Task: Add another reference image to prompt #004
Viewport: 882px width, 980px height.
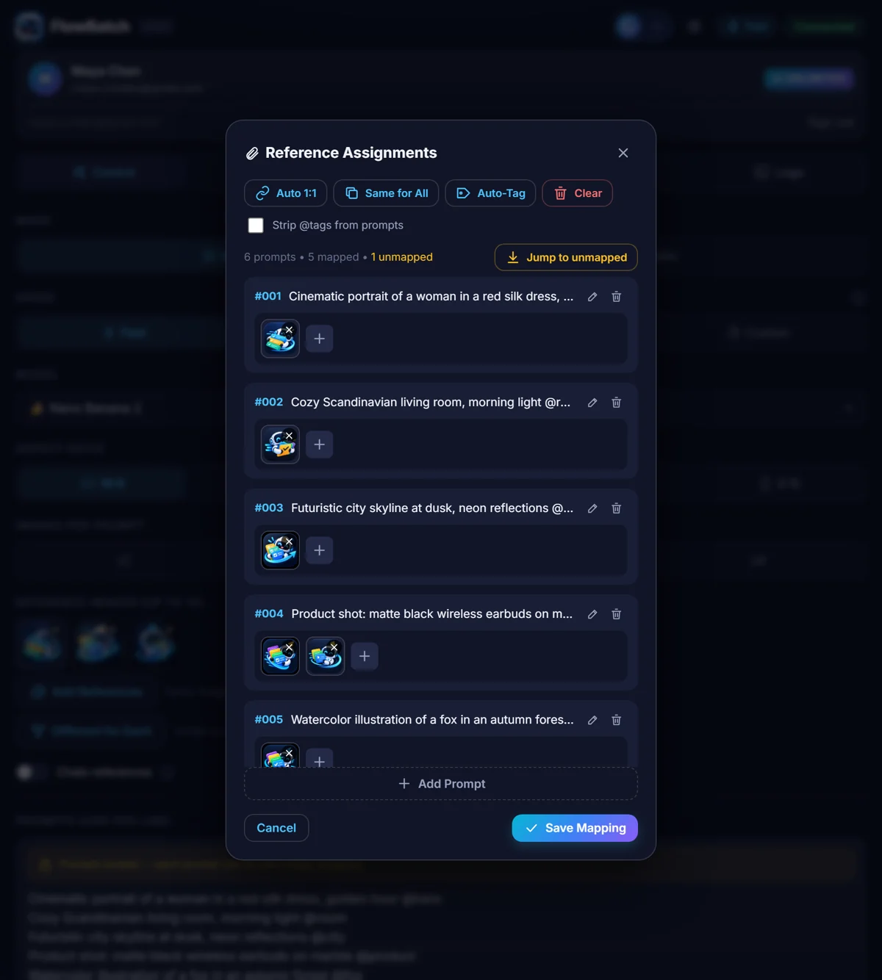Action: click(365, 656)
